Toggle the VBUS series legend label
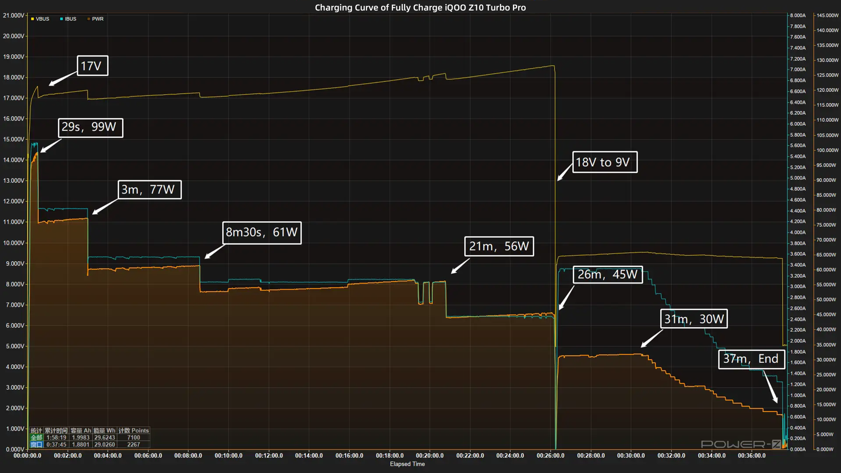 pyautogui.click(x=42, y=19)
